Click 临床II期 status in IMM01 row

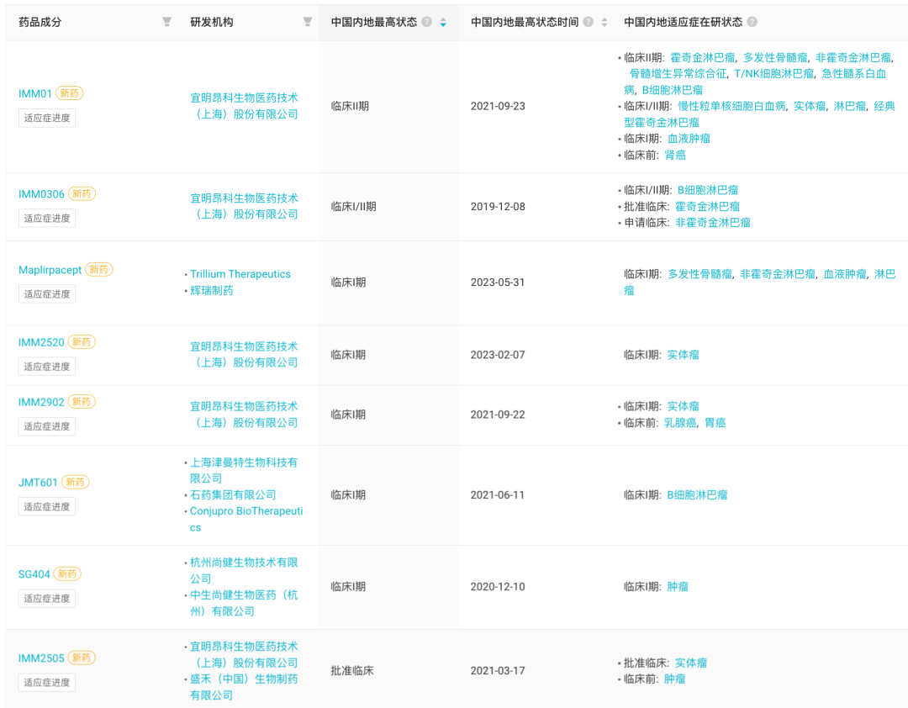tap(350, 106)
